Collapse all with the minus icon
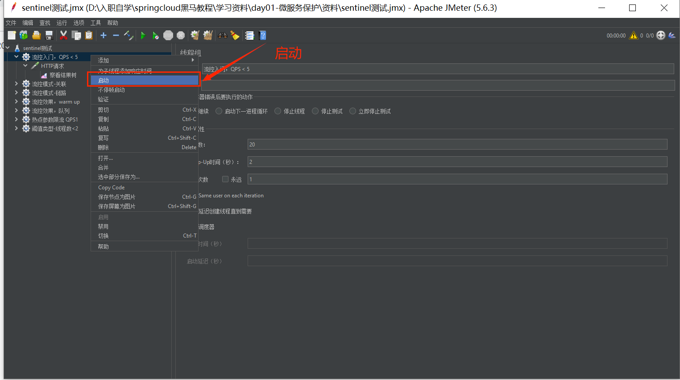This screenshot has width=680, height=380. (x=116, y=35)
